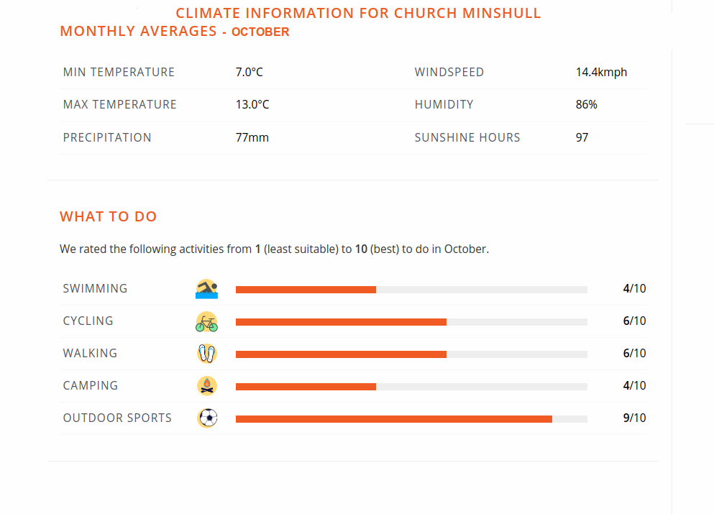Click the What To Do heading
This screenshot has height=514, width=714.
[108, 216]
